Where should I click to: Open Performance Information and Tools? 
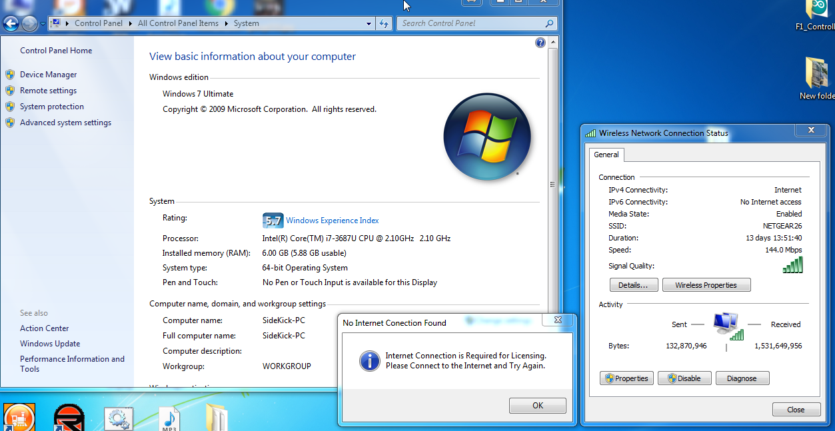[72, 364]
